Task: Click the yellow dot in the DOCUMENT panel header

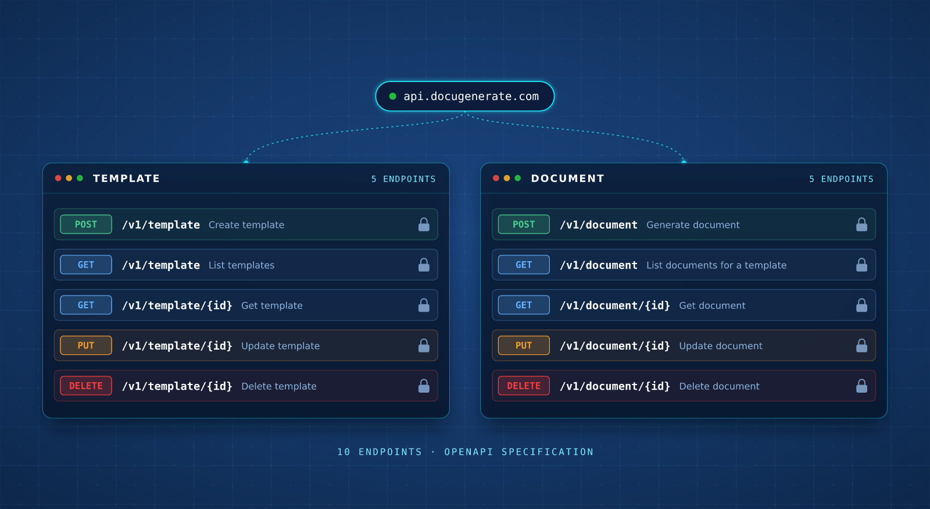Action: [507, 178]
